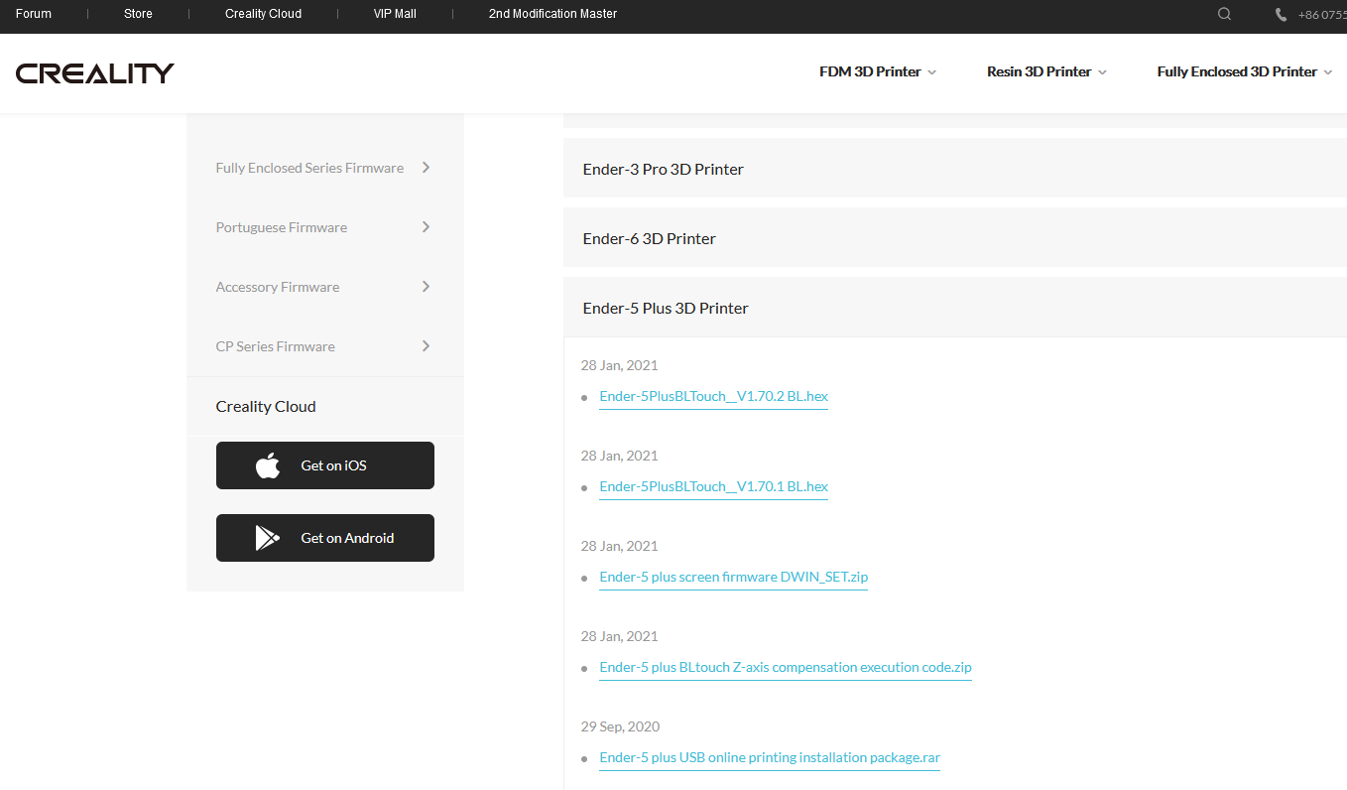
Task: Open the Creality logo home link
Action: click(95, 72)
